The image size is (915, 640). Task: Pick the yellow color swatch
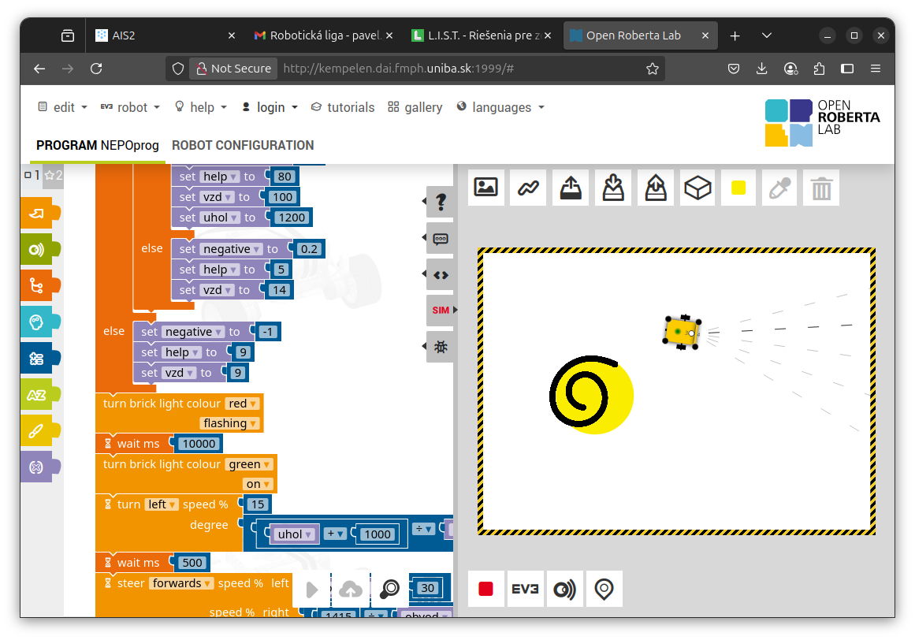pos(738,188)
